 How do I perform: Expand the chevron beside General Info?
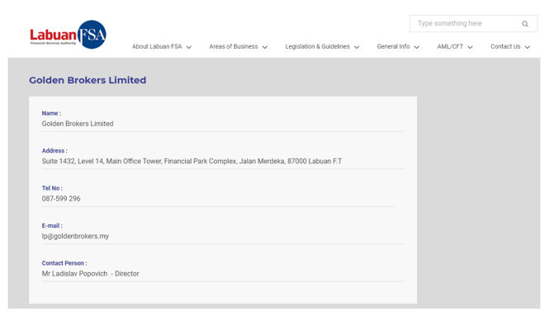tap(417, 47)
